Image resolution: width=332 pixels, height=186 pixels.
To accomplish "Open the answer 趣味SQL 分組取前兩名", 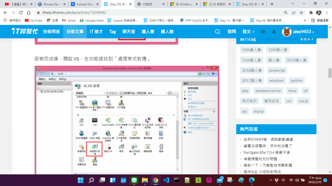I will [x=262, y=172].
